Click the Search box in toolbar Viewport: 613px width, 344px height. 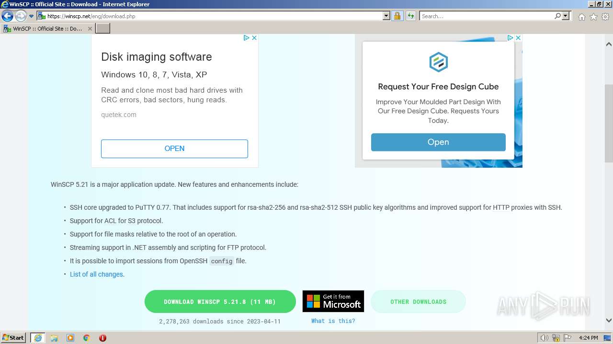pos(487,16)
